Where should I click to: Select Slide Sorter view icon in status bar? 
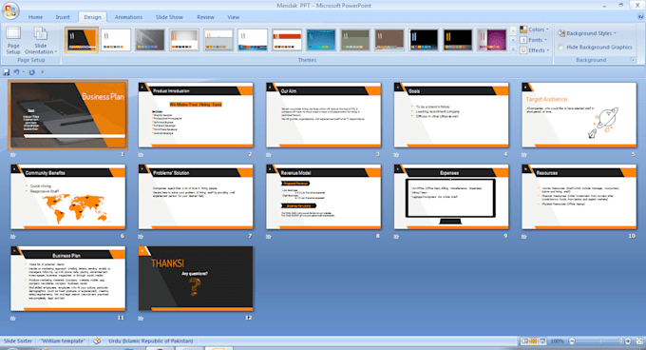coord(534,340)
